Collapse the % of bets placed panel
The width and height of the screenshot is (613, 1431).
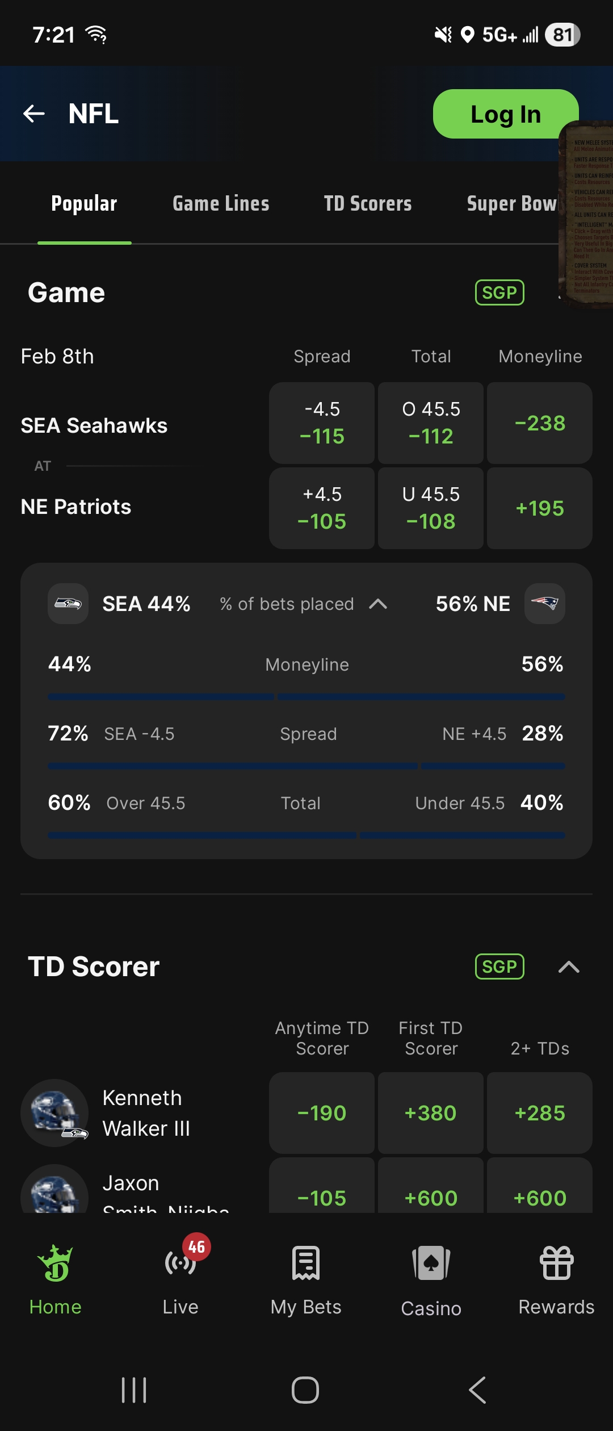pyautogui.click(x=378, y=604)
